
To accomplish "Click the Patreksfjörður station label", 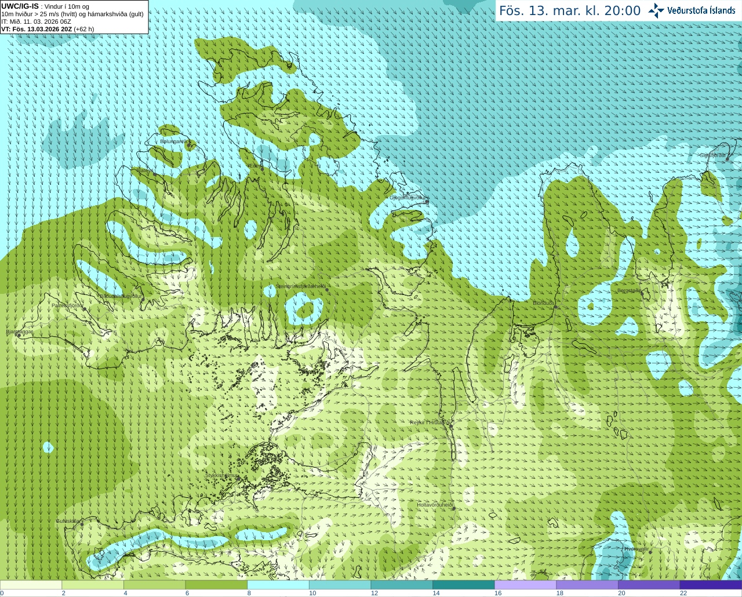I will coord(67,305).
